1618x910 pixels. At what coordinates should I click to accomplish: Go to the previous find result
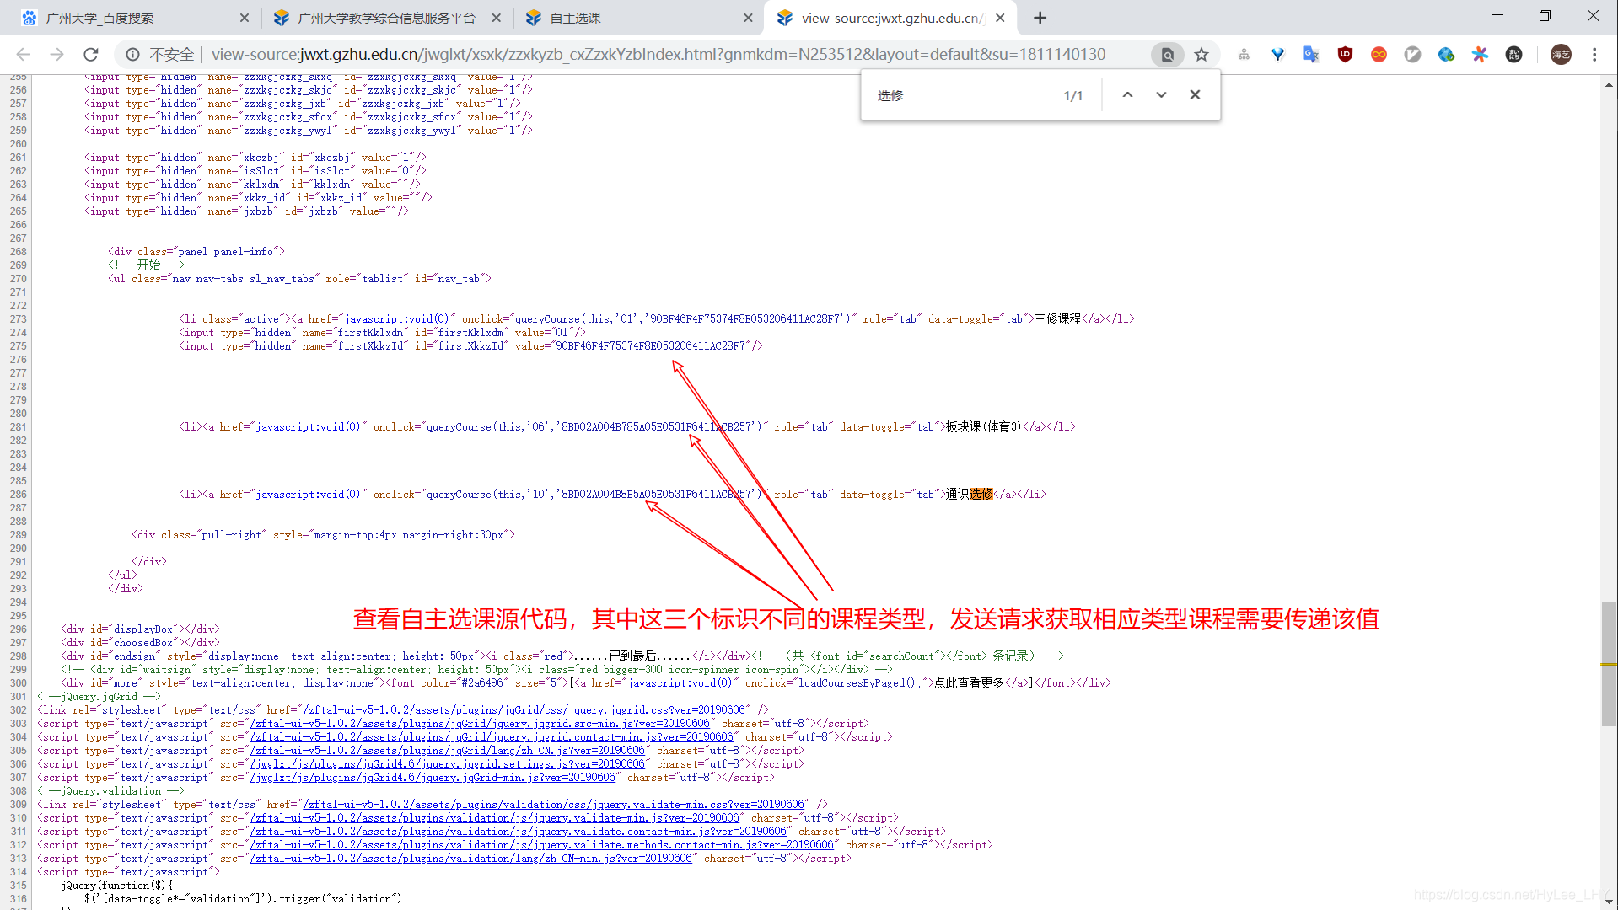click(1127, 95)
